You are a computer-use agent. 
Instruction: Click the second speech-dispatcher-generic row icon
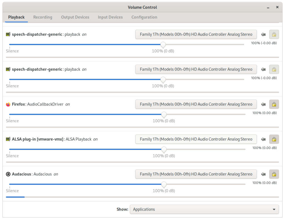(8, 69)
